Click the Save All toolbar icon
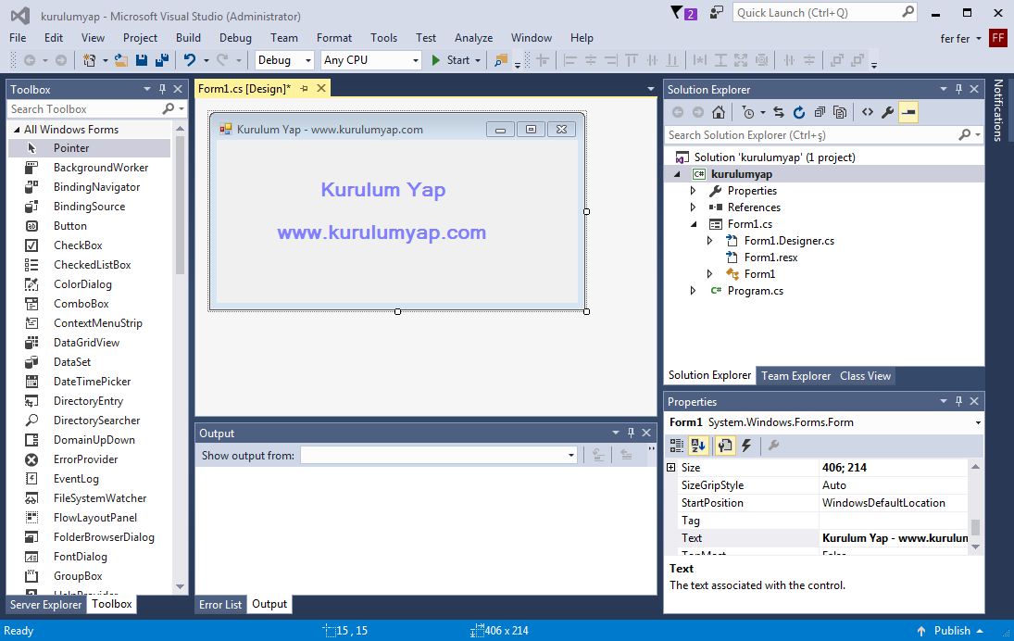Image resolution: width=1014 pixels, height=641 pixels. pyautogui.click(x=162, y=60)
